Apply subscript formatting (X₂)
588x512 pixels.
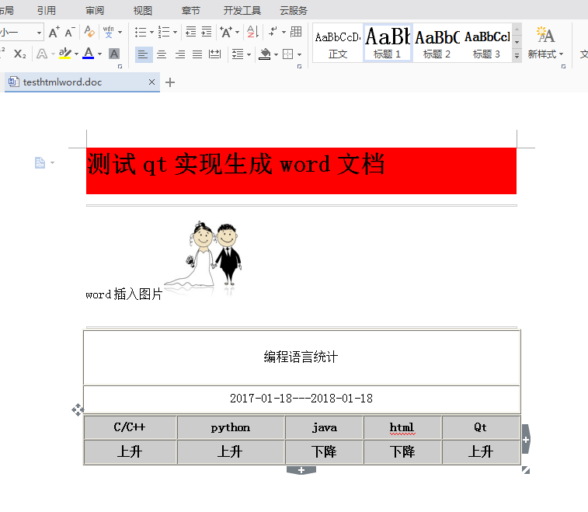point(19,54)
